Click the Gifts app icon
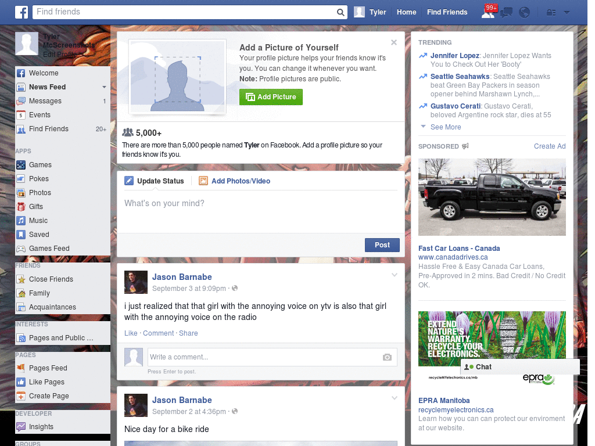 [21, 207]
